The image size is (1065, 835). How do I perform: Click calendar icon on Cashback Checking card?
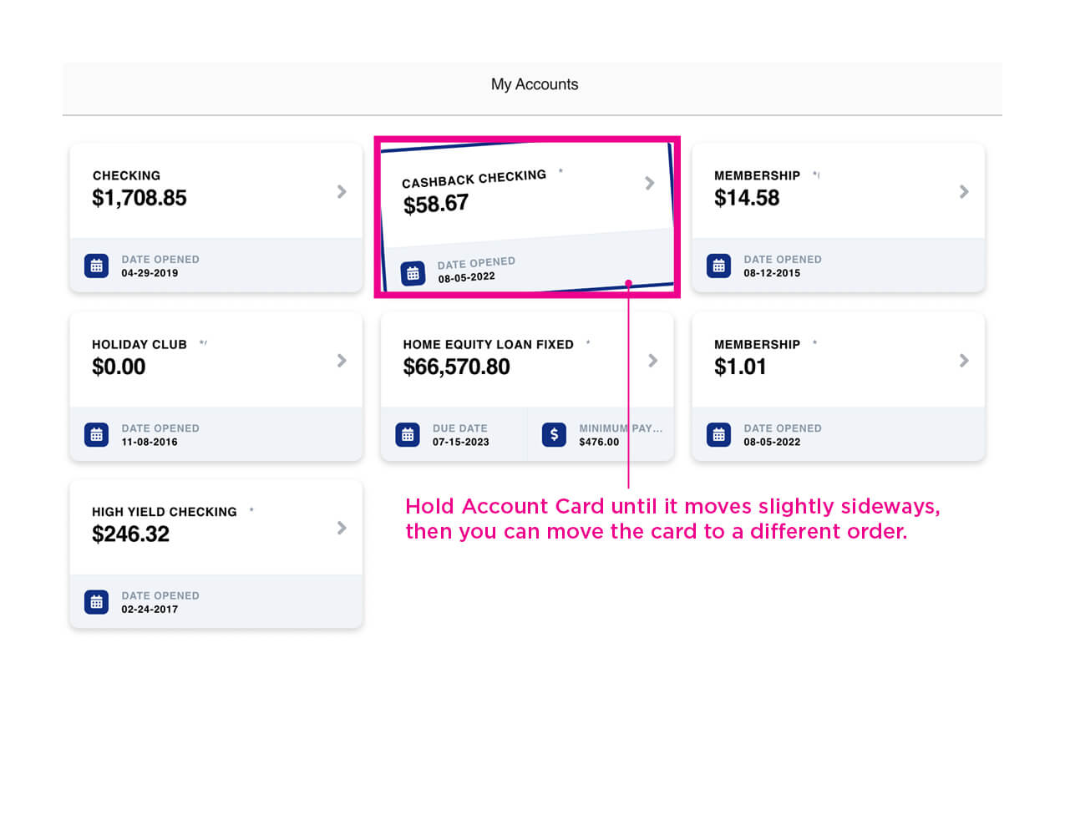(x=413, y=273)
